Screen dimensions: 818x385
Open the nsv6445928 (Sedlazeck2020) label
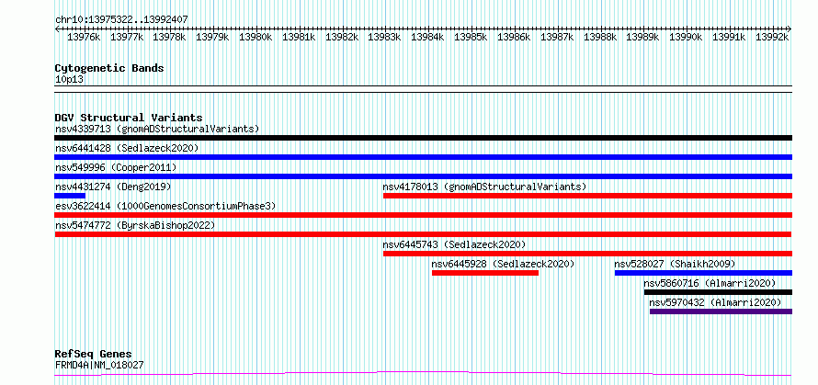coord(503,264)
